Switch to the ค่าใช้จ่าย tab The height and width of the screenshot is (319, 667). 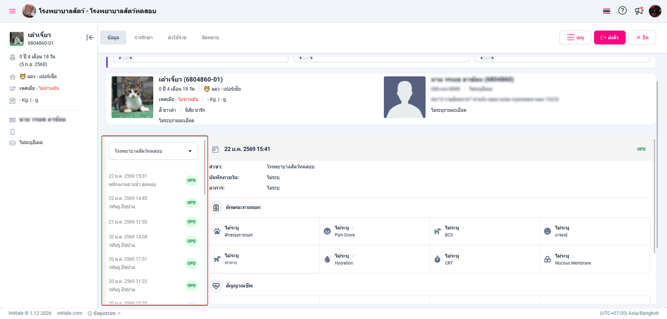click(x=177, y=38)
